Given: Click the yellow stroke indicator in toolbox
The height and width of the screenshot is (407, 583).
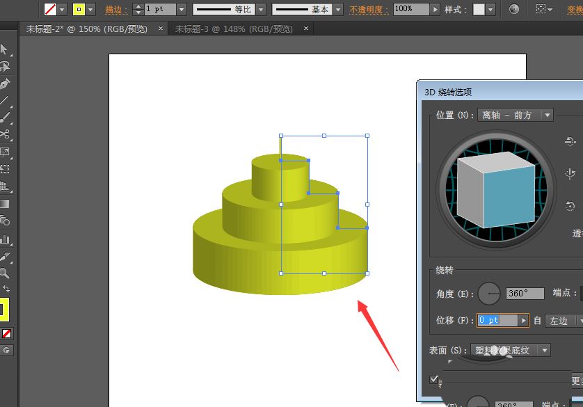Looking at the screenshot, I should 3,310.
